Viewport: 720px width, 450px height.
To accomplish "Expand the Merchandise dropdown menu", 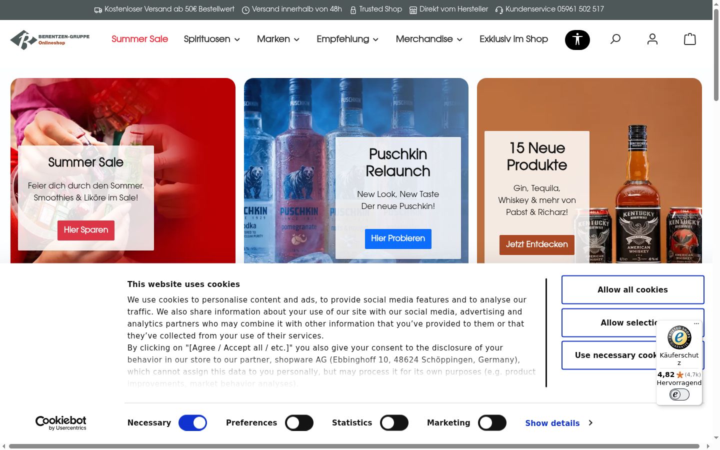I will point(429,39).
